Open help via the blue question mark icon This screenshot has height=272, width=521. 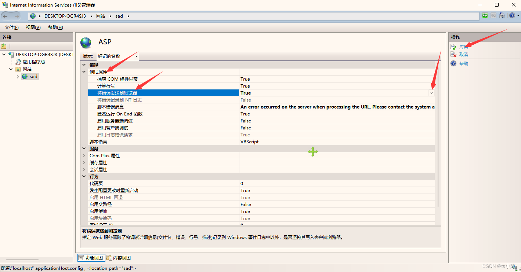coord(512,16)
